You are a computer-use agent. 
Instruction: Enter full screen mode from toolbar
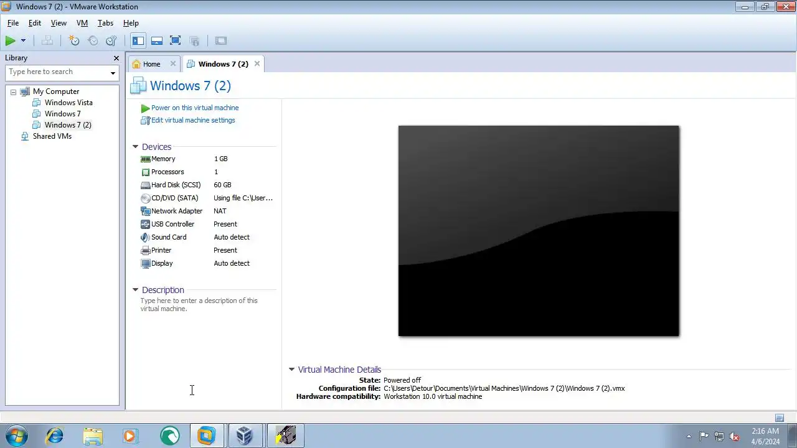(176, 41)
